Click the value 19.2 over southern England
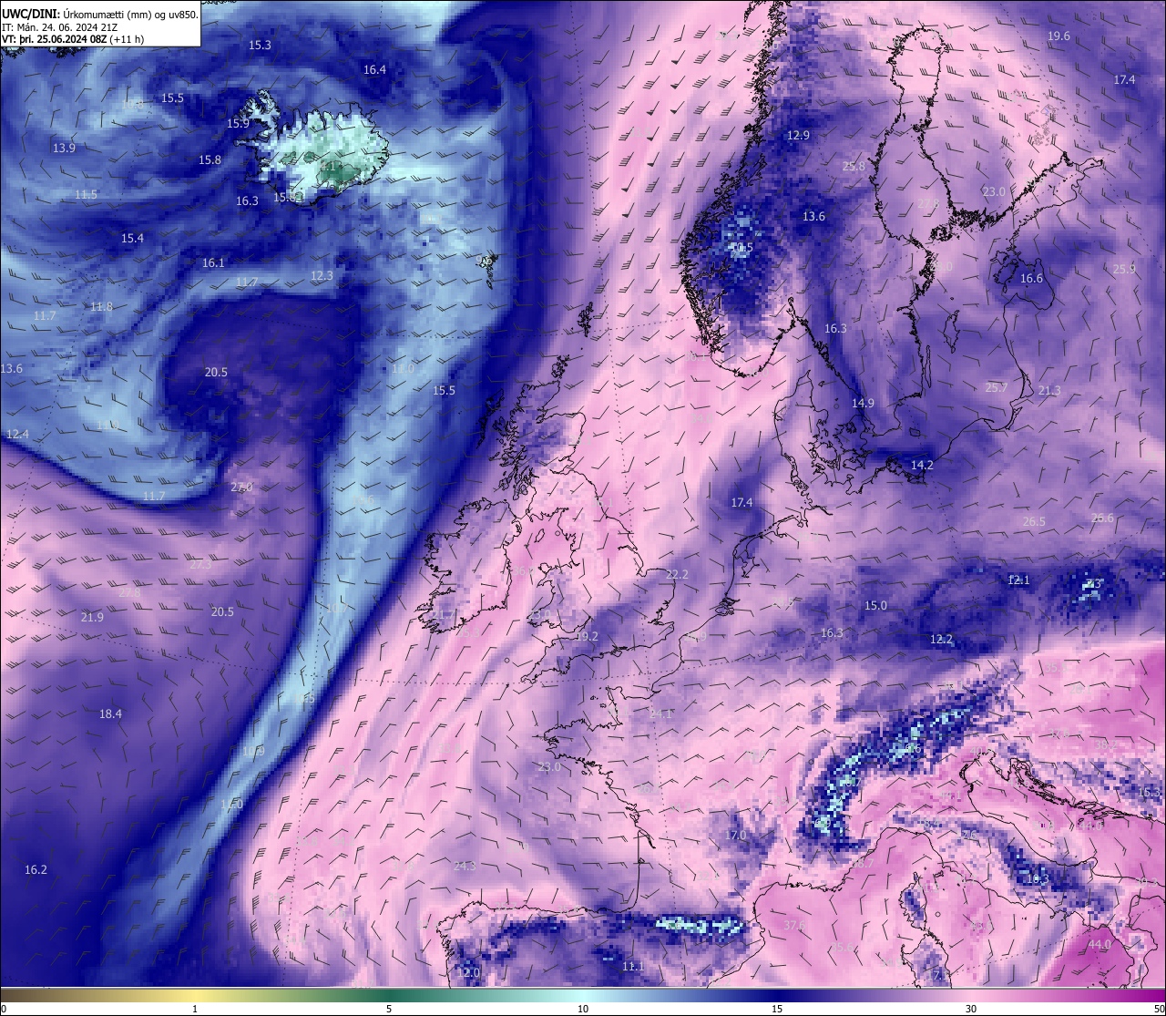1166x1016 pixels. click(x=587, y=636)
